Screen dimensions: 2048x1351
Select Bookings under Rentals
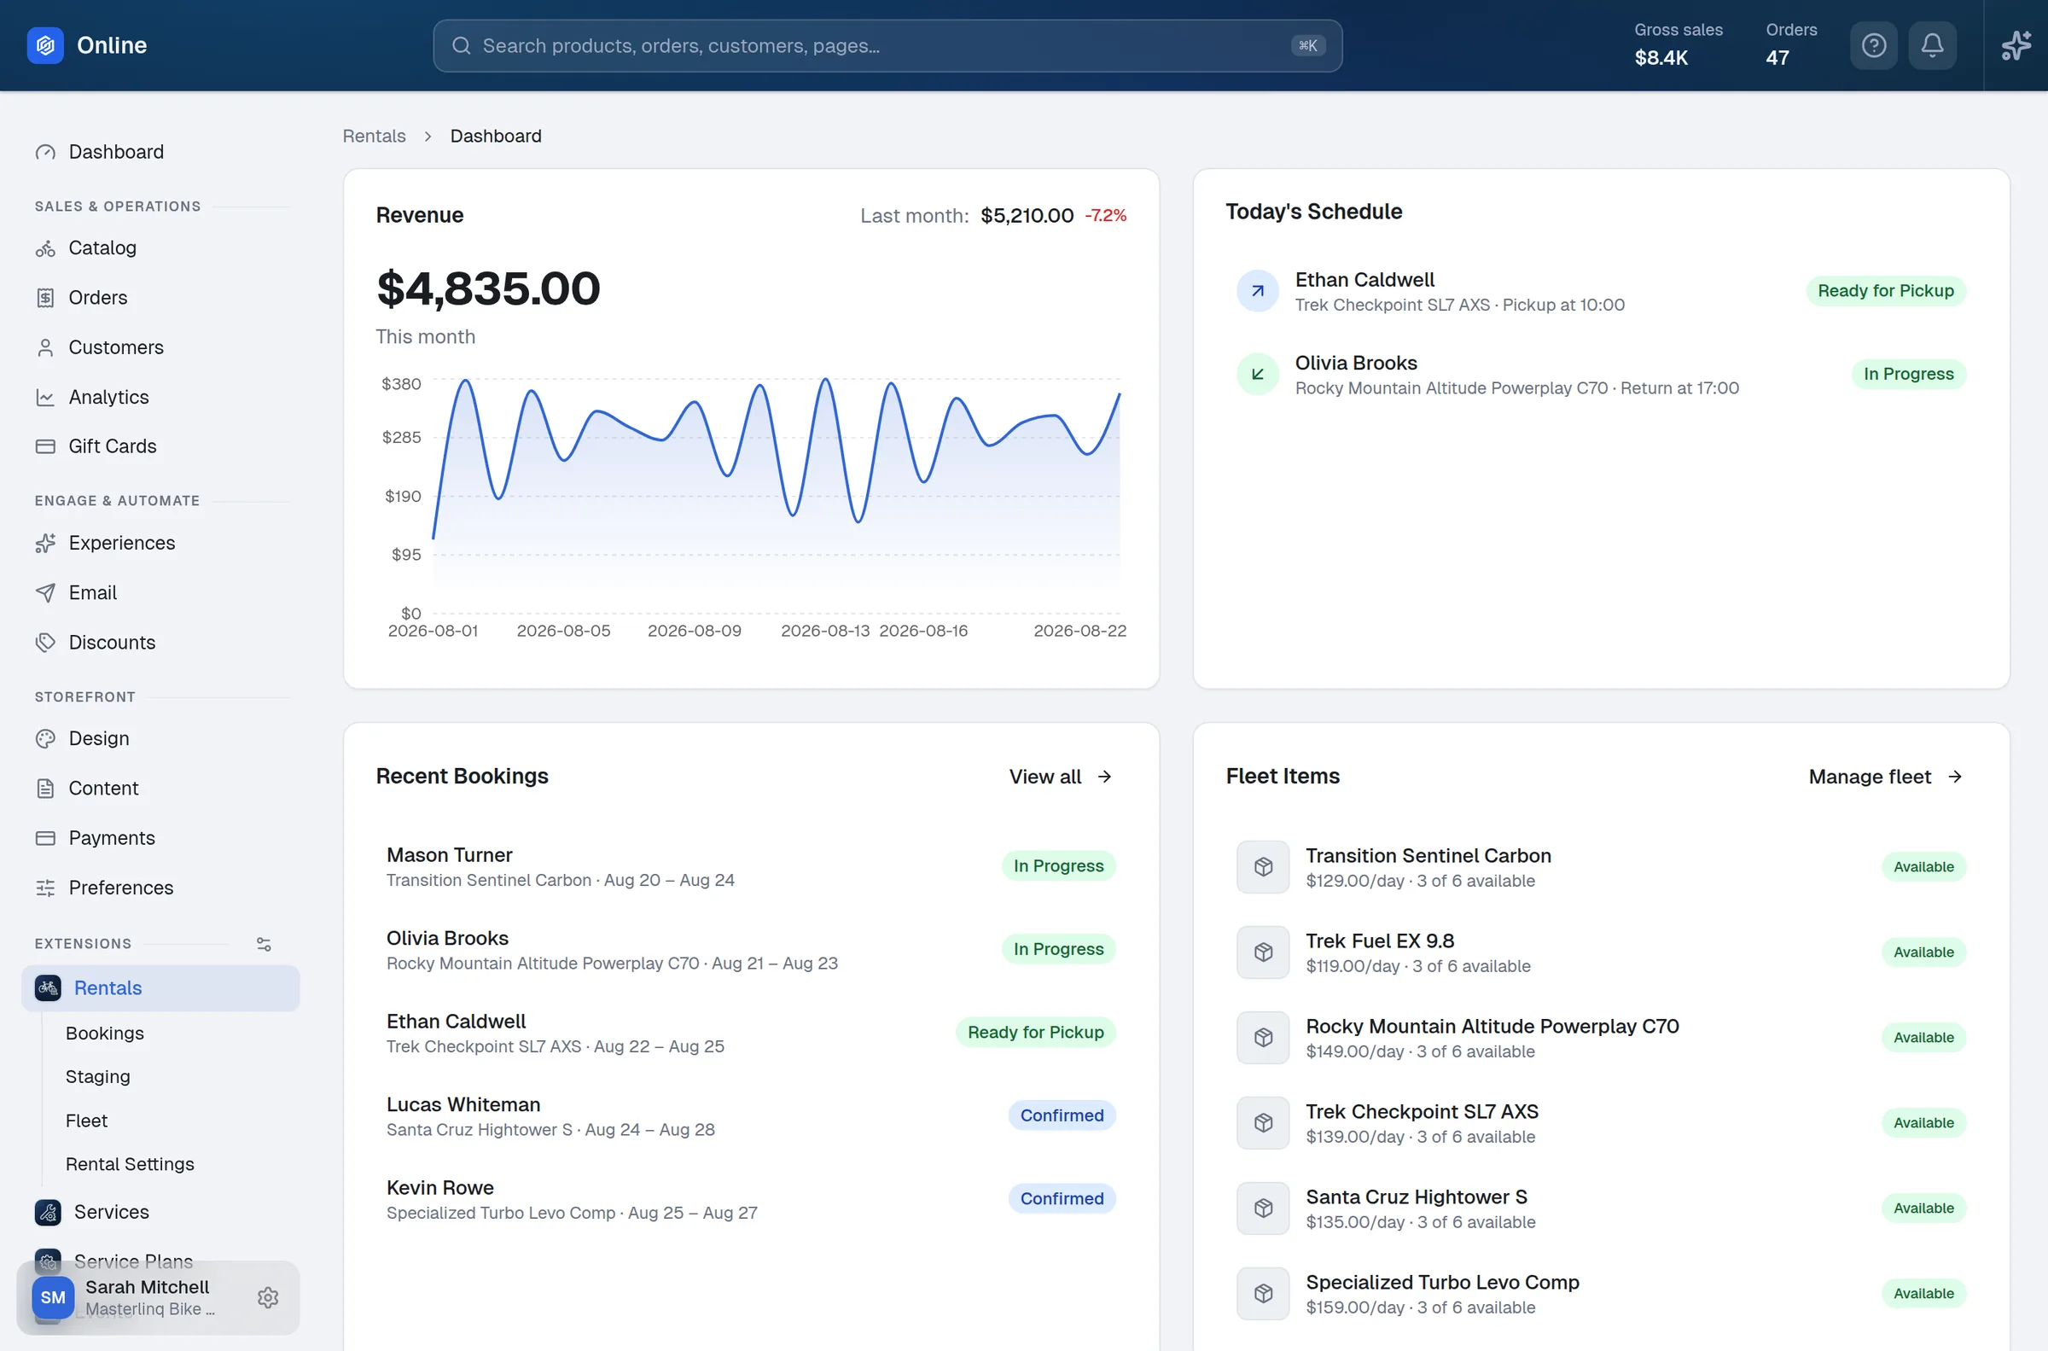coord(104,1033)
